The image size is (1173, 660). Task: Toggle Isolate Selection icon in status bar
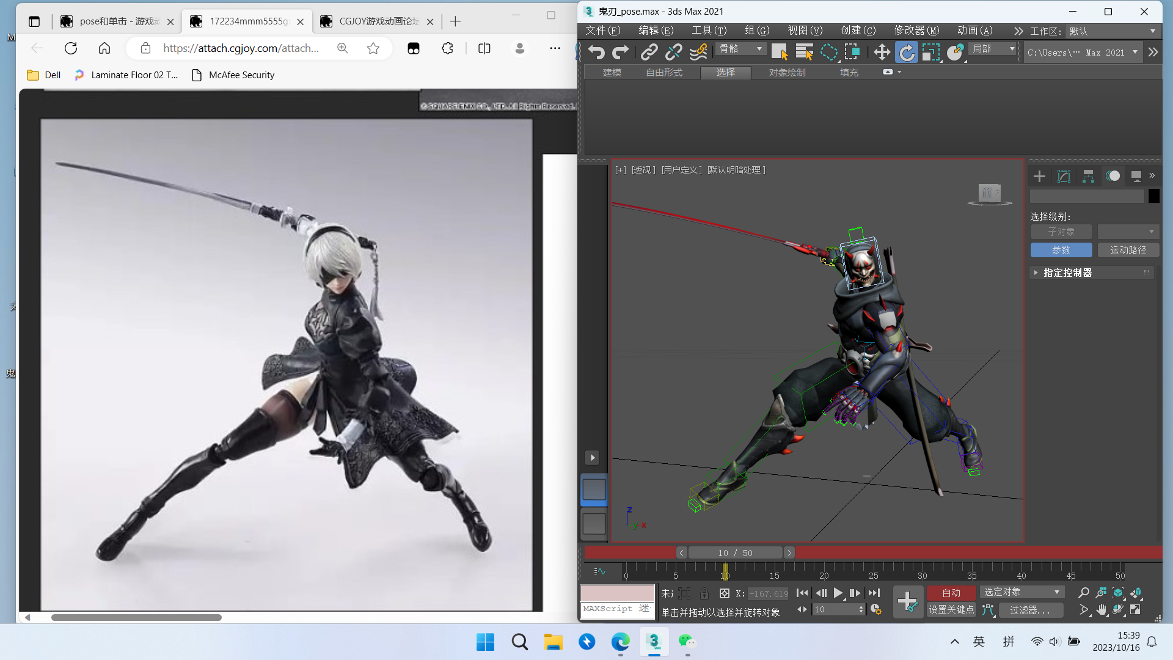684,593
